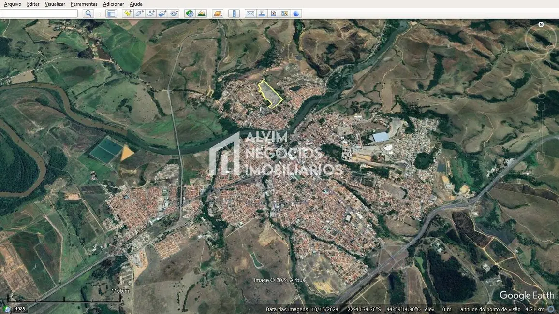The height and width of the screenshot is (314, 559).
Task: Click the Google Earth logo
Action: click(x=526, y=296)
